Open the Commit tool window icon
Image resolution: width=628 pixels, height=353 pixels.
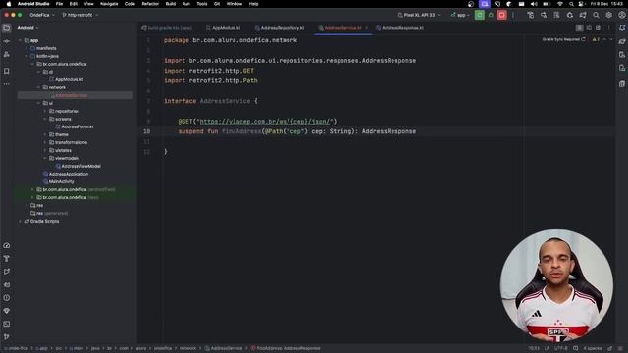7,41
